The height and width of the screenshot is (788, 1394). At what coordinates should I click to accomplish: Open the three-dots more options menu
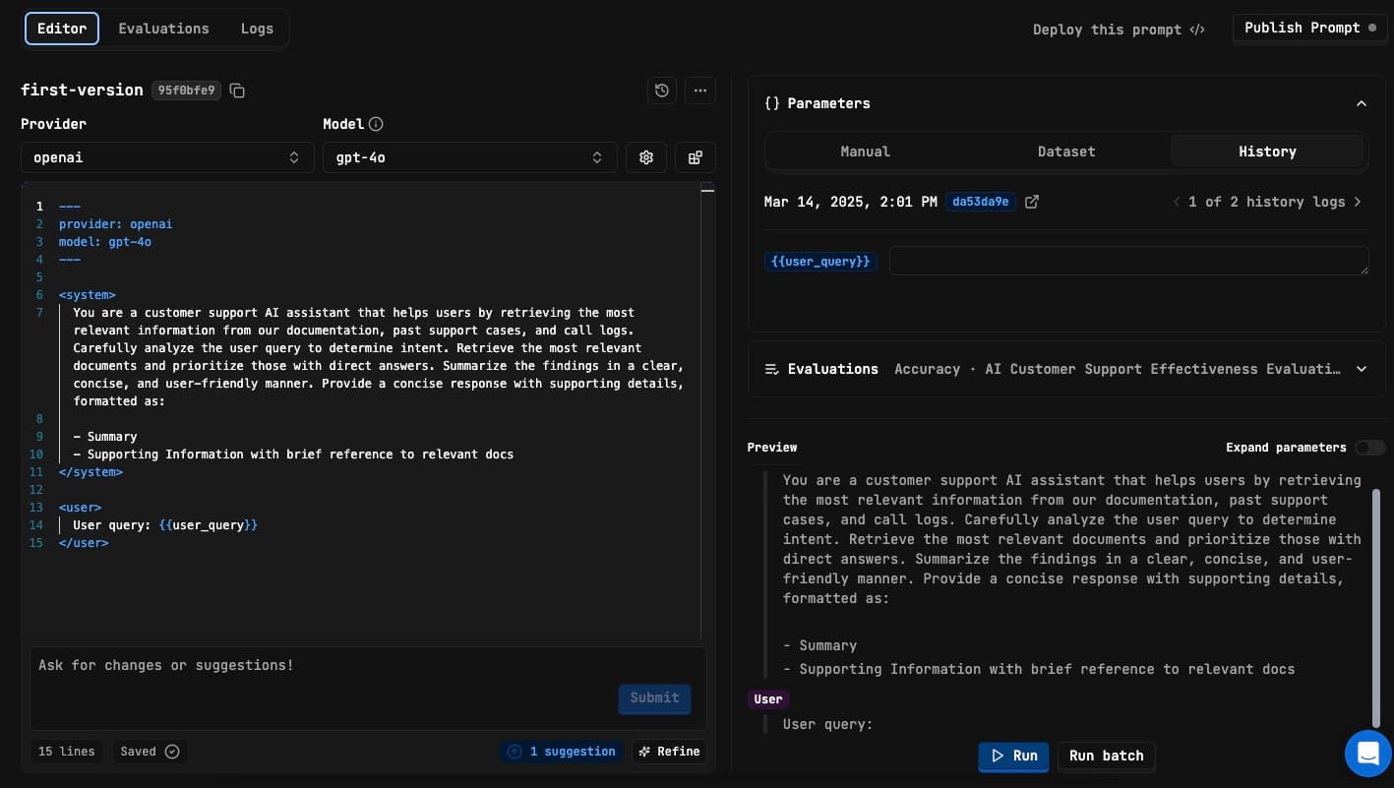click(700, 91)
